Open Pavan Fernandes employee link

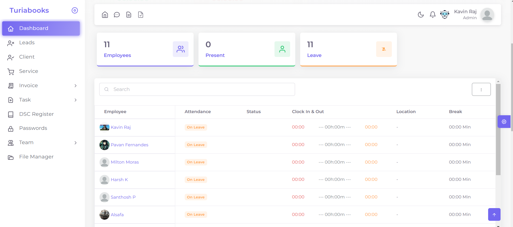pyautogui.click(x=130, y=145)
